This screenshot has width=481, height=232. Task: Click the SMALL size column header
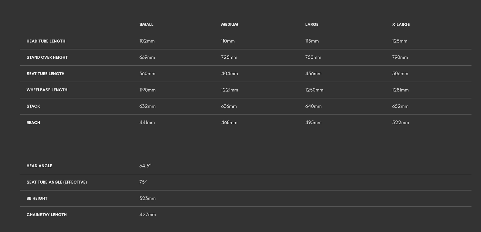coord(146,25)
